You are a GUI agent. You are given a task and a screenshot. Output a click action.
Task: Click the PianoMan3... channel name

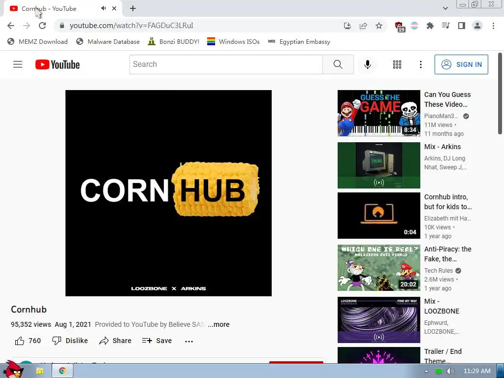[x=441, y=116]
